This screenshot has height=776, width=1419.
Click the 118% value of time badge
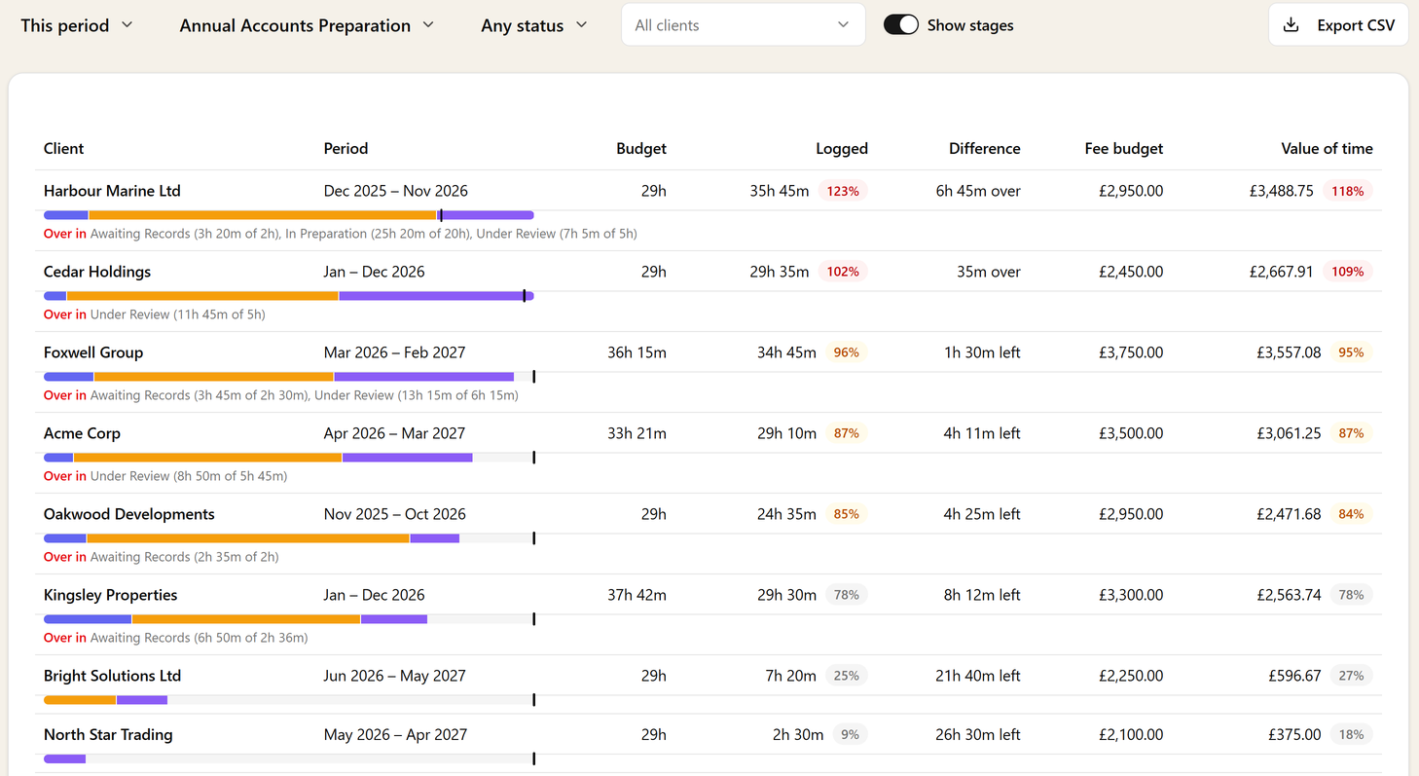click(x=1348, y=191)
